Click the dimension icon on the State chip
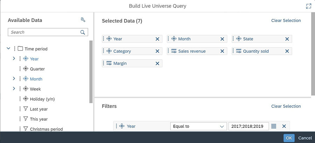Screen dimensions: 315x143 [239, 39]
